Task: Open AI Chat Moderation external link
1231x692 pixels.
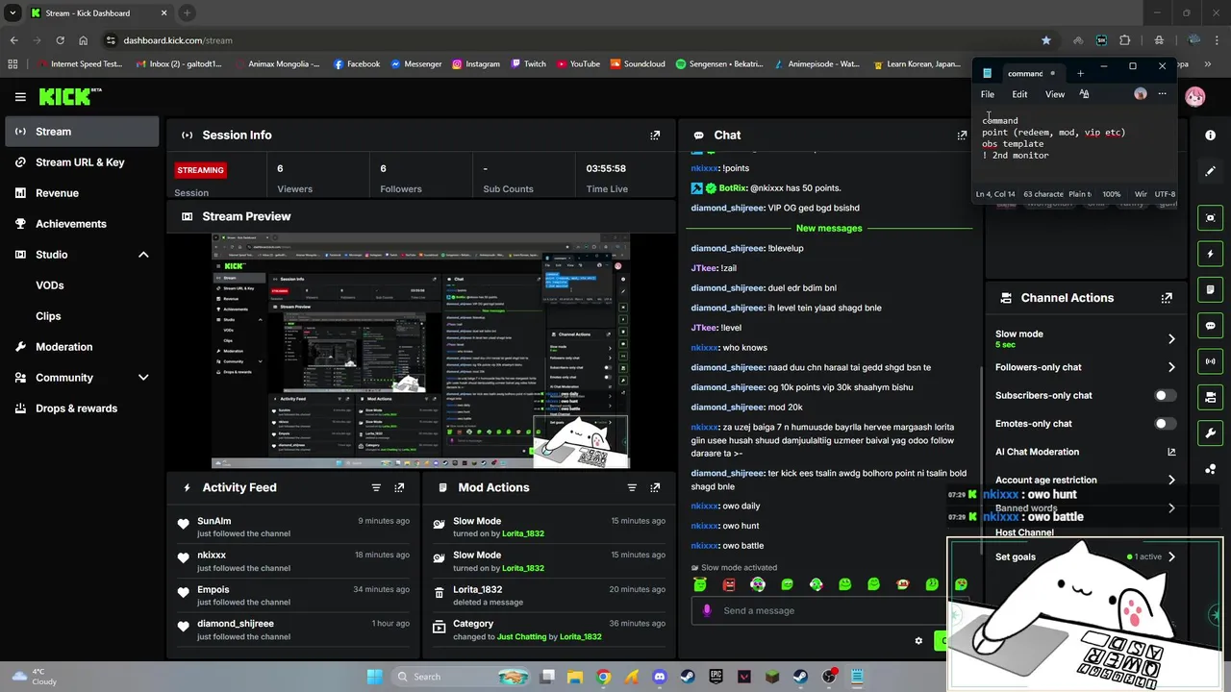Action: click(x=1171, y=452)
